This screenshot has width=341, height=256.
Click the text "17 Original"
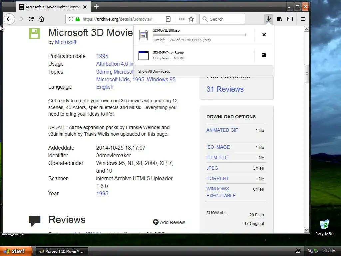tap(254, 224)
